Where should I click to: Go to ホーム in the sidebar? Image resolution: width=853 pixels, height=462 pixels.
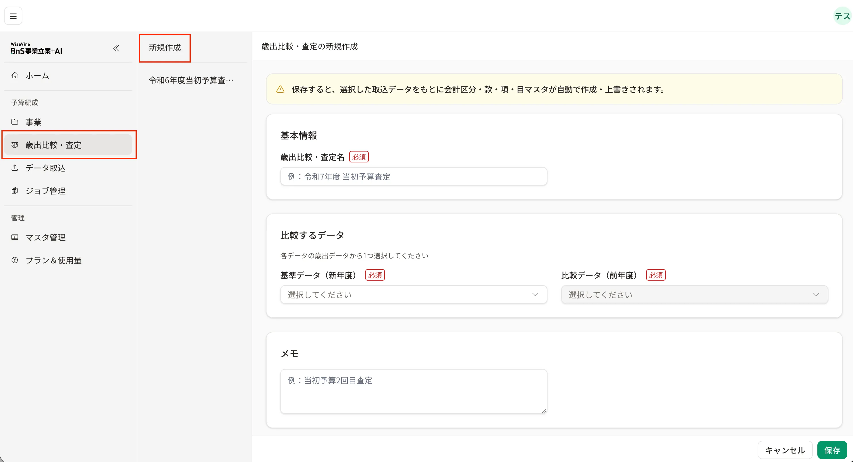(x=68, y=75)
